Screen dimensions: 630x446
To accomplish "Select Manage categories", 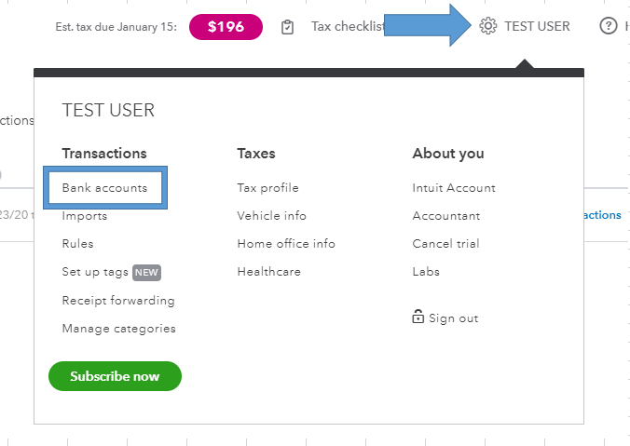I will [118, 328].
